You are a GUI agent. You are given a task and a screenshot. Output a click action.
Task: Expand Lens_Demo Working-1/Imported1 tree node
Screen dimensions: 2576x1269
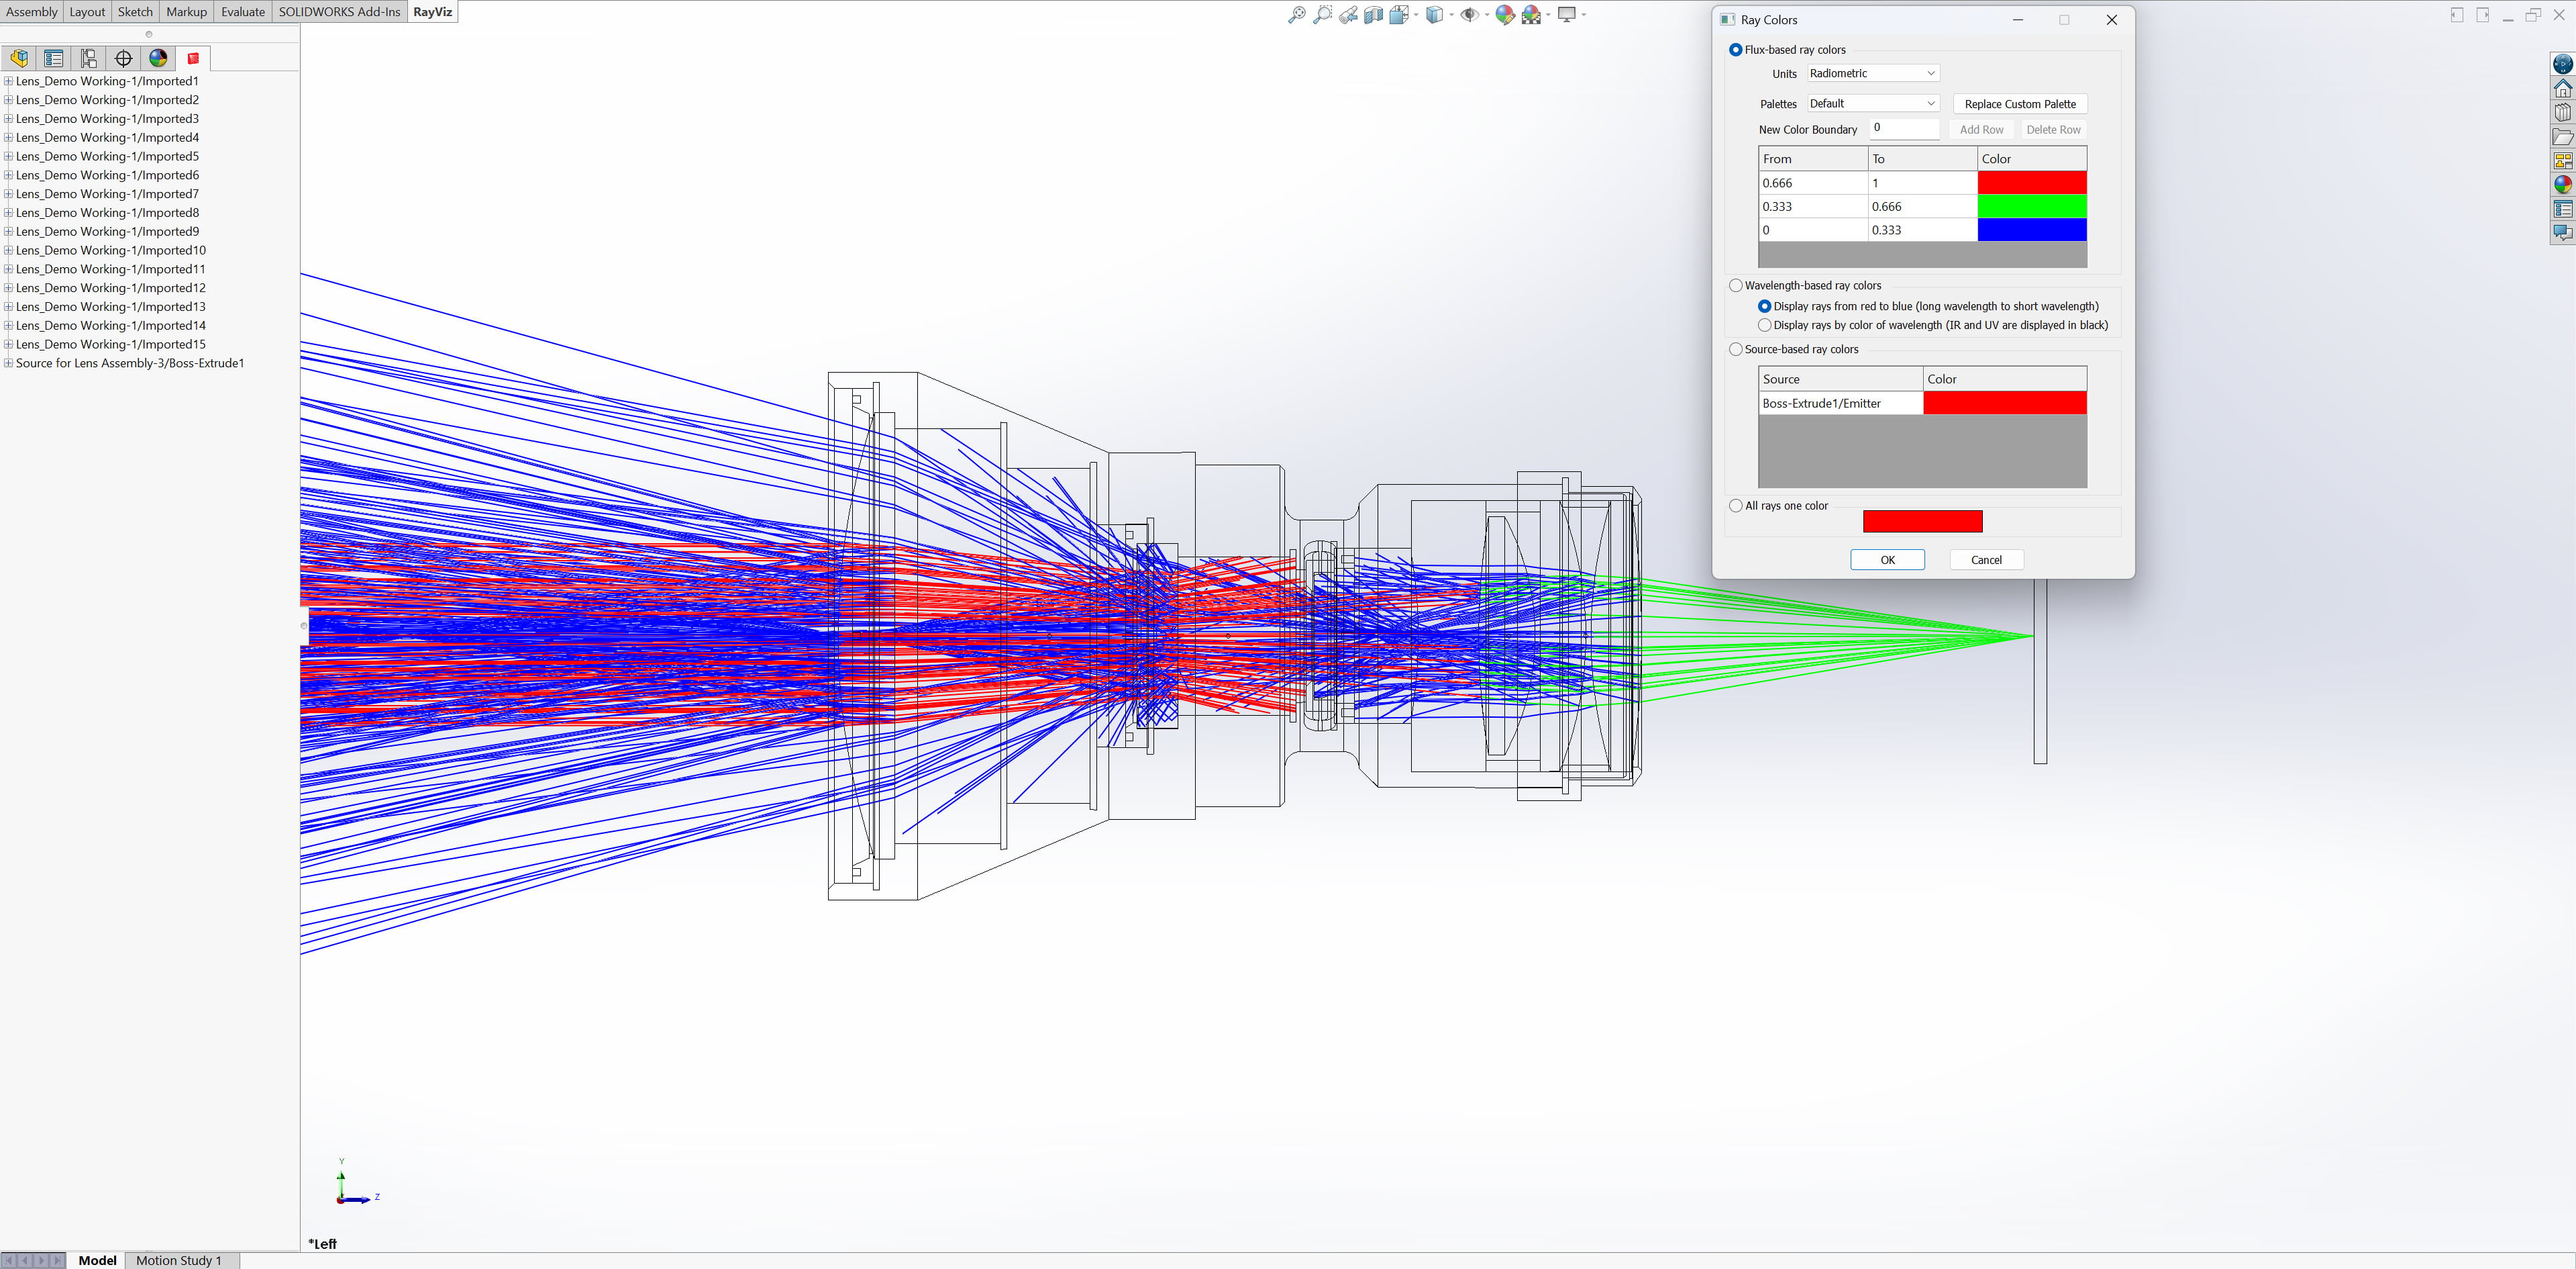tap(8, 81)
